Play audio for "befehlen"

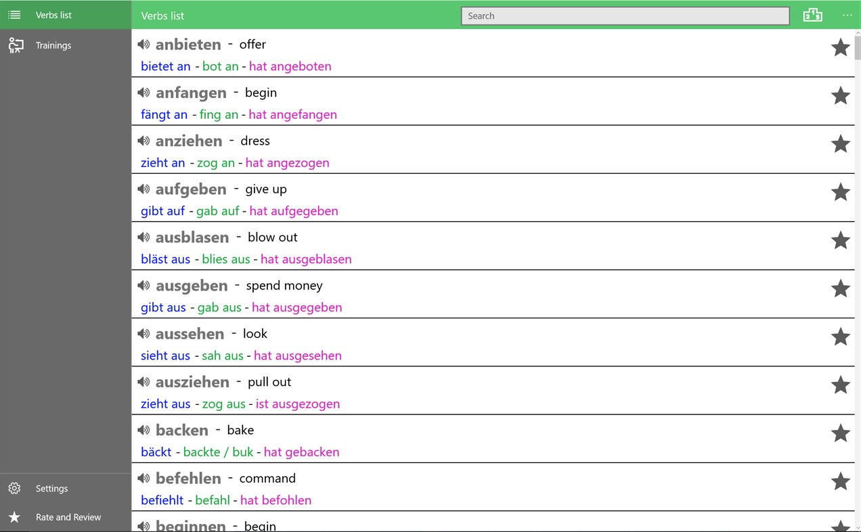coord(143,478)
